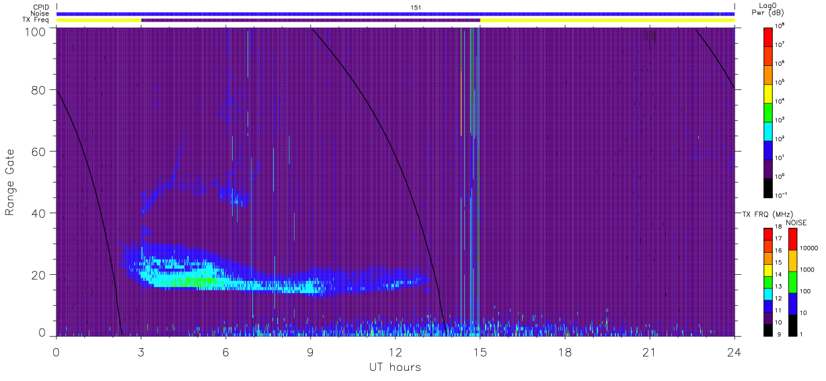Pick the purple segment of the TX FRQ colorbar

[x=768, y=316]
